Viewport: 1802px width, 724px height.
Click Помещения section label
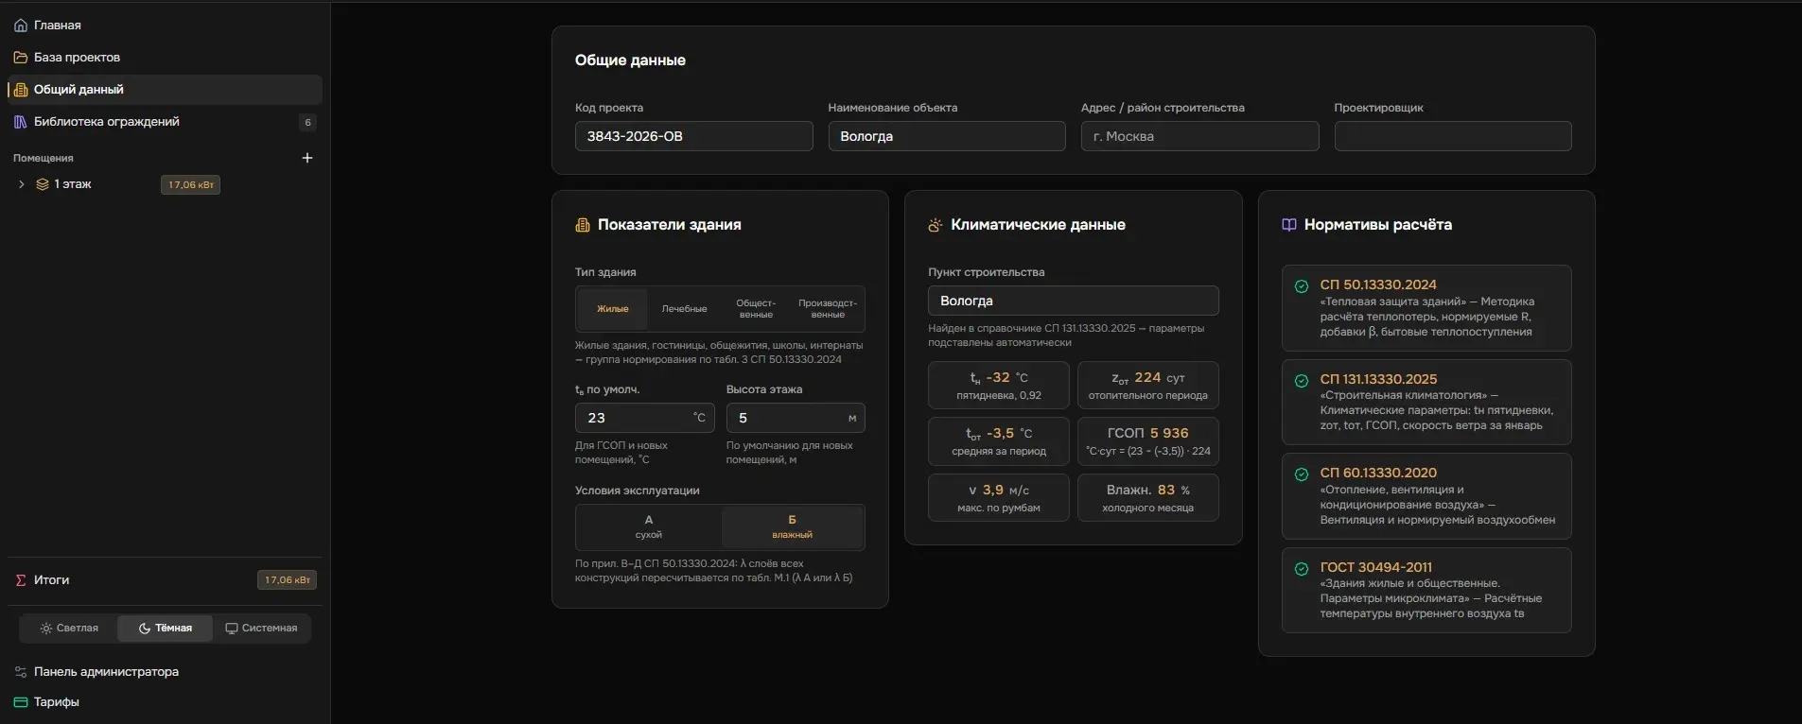[44, 158]
